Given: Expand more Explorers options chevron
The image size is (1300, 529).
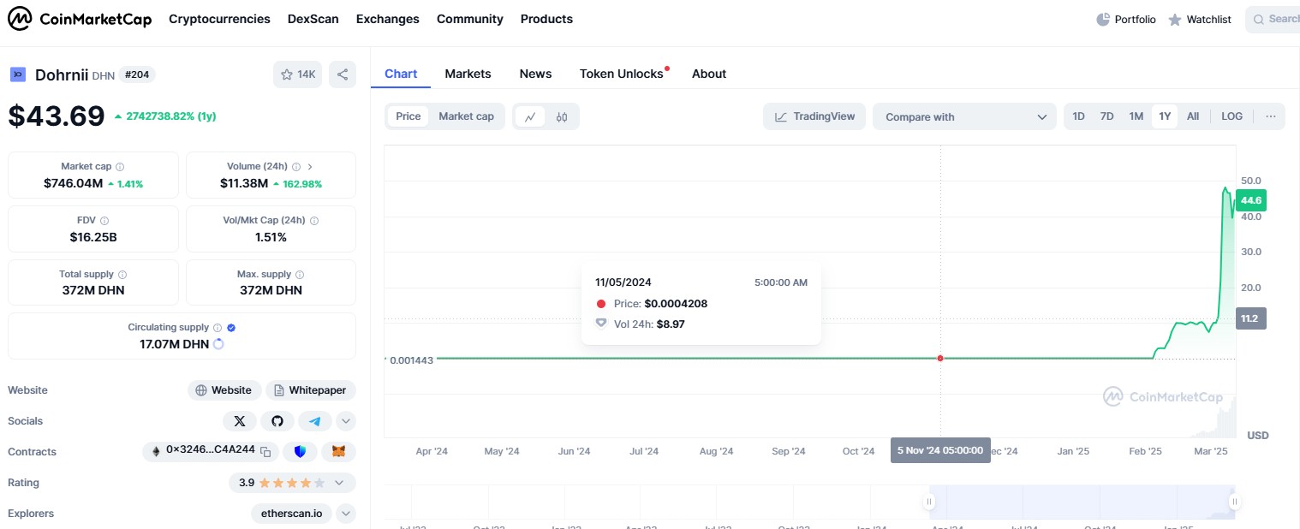Looking at the screenshot, I should (346, 514).
